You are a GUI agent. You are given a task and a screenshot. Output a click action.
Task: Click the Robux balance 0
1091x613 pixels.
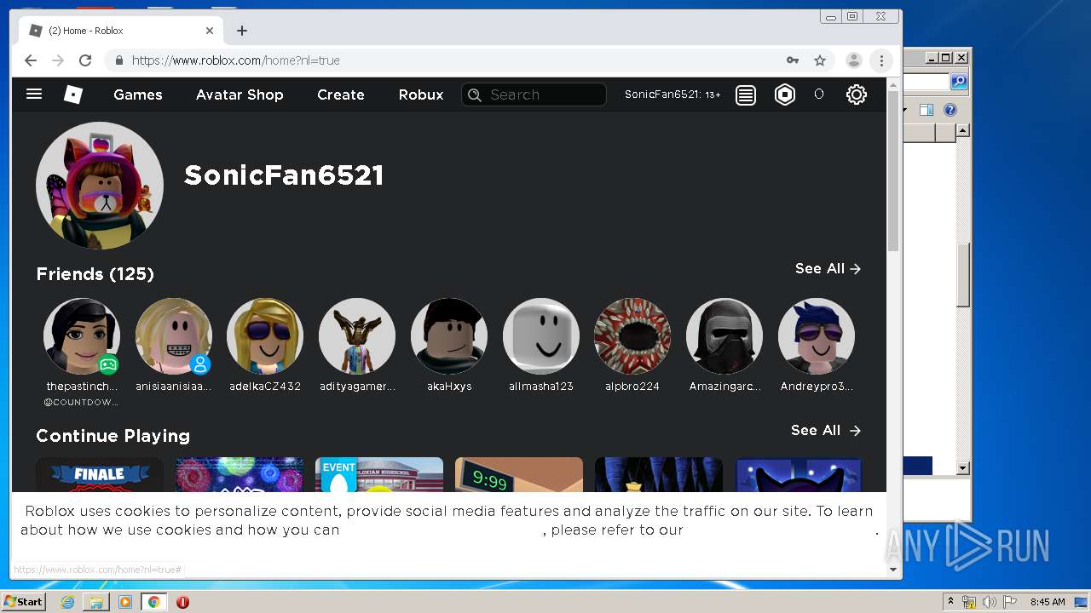coord(819,95)
